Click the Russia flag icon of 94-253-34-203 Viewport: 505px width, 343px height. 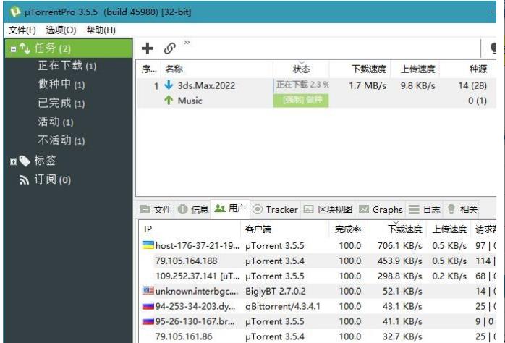(x=148, y=305)
